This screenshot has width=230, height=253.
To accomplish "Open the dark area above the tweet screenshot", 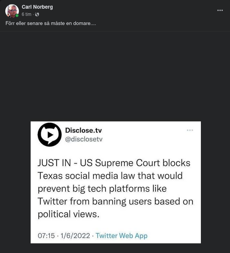I will [x=115, y=76].
